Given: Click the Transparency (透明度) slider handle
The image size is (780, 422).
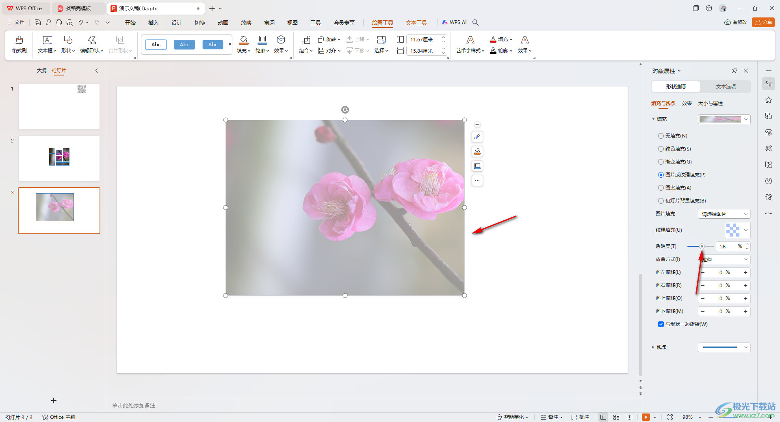Looking at the screenshot, I should (702, 246).
